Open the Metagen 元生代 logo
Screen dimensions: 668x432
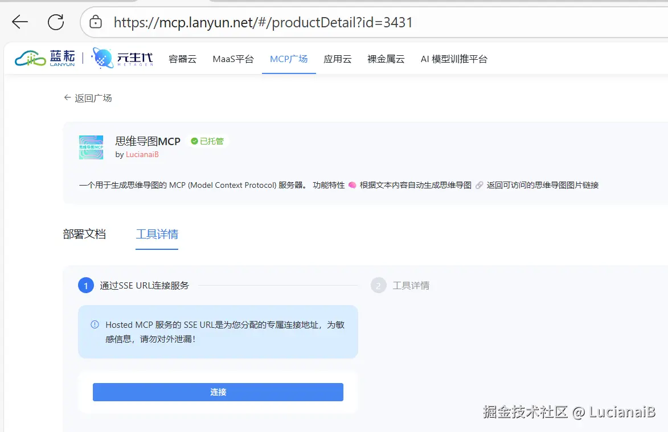click(x=122, y=58)
